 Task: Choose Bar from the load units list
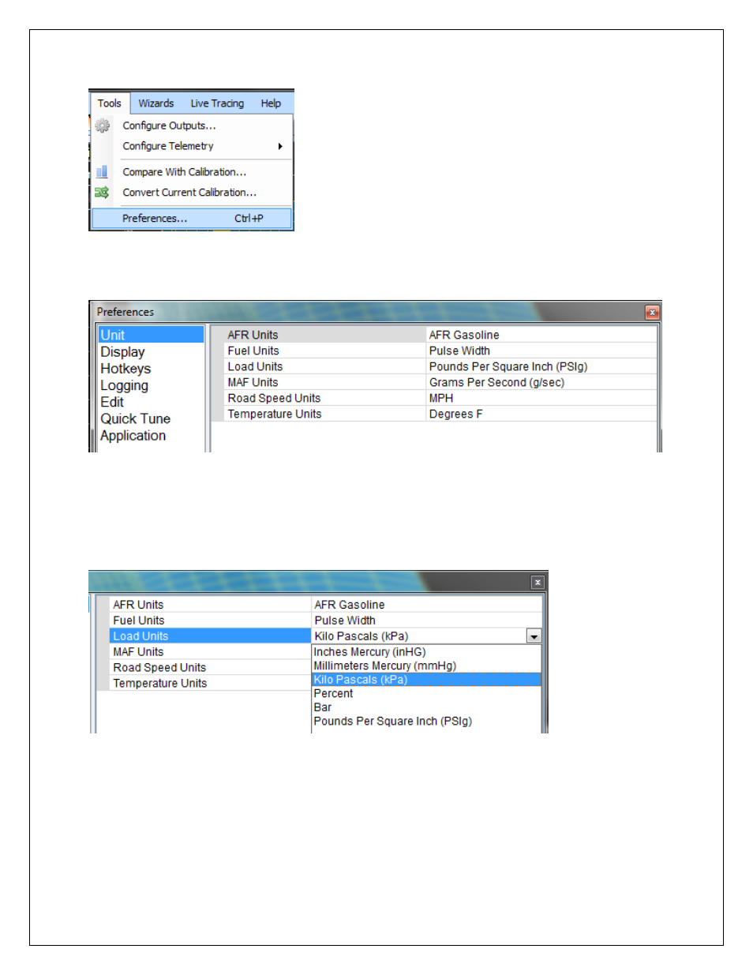pos(426,707)
